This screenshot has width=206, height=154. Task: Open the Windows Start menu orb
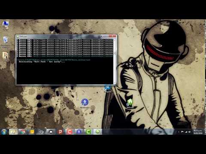[4, 132]
